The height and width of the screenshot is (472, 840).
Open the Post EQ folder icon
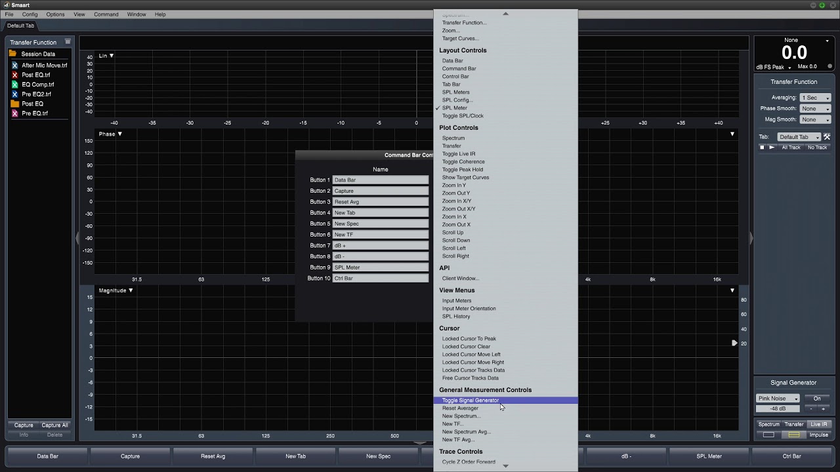coord(14,104)
